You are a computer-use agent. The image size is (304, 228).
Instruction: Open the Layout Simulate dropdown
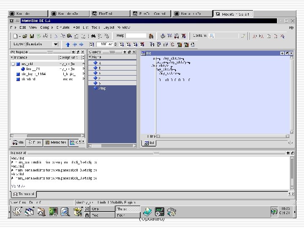click(x=56, y=44)
